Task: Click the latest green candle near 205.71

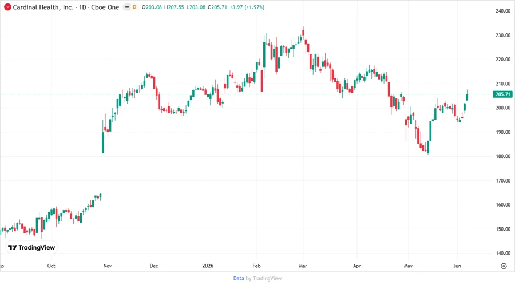Action: (x=467, y=96)
